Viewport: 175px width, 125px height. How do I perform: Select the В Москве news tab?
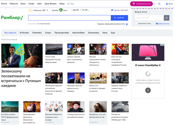click(24, 33)
